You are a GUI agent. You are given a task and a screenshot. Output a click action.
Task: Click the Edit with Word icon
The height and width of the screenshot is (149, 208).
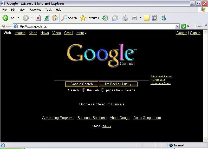pyautogui.click(x=134, y=18)
